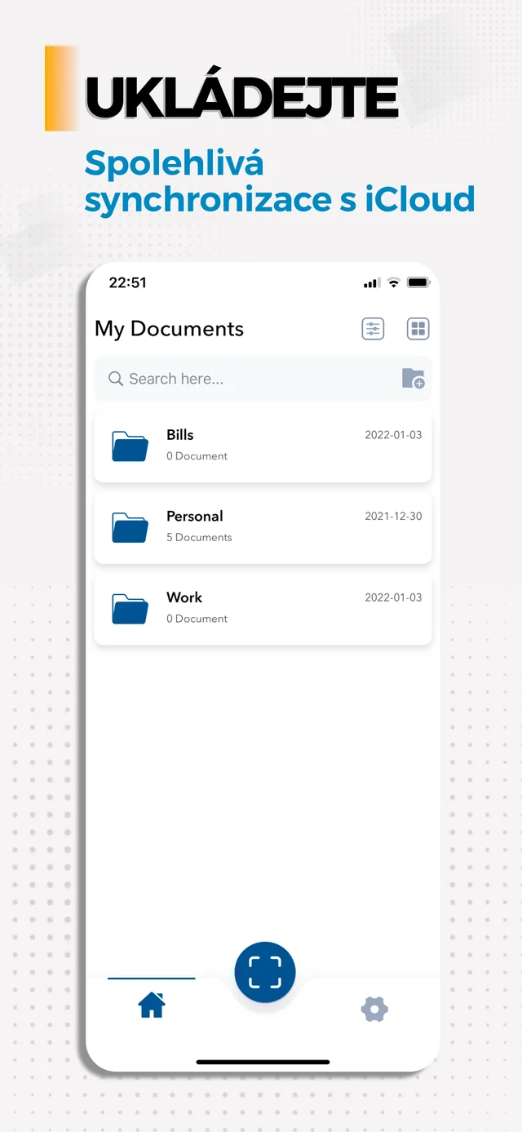Tap the Wi-Fi status icon
This screenshot has height=1132, width=522.
click(393, 282)
